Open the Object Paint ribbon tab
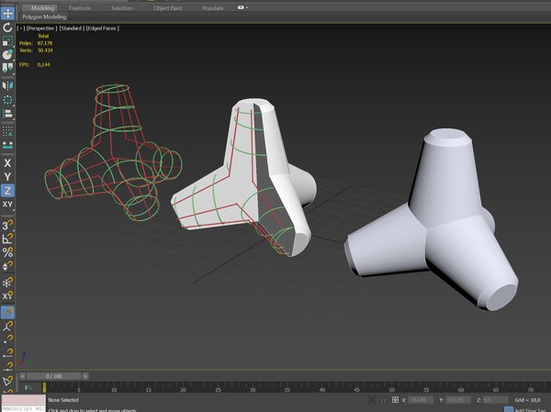 (x=168, y=7)
